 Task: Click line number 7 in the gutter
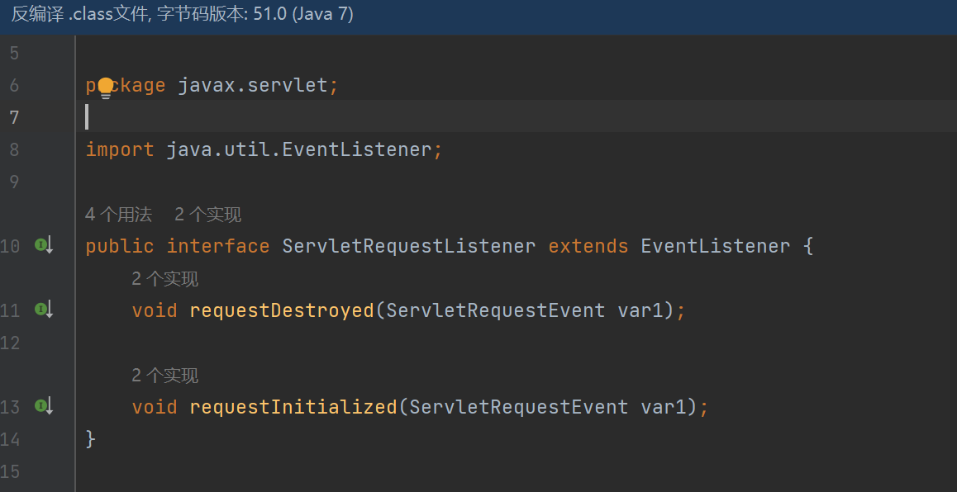[14, 117]
